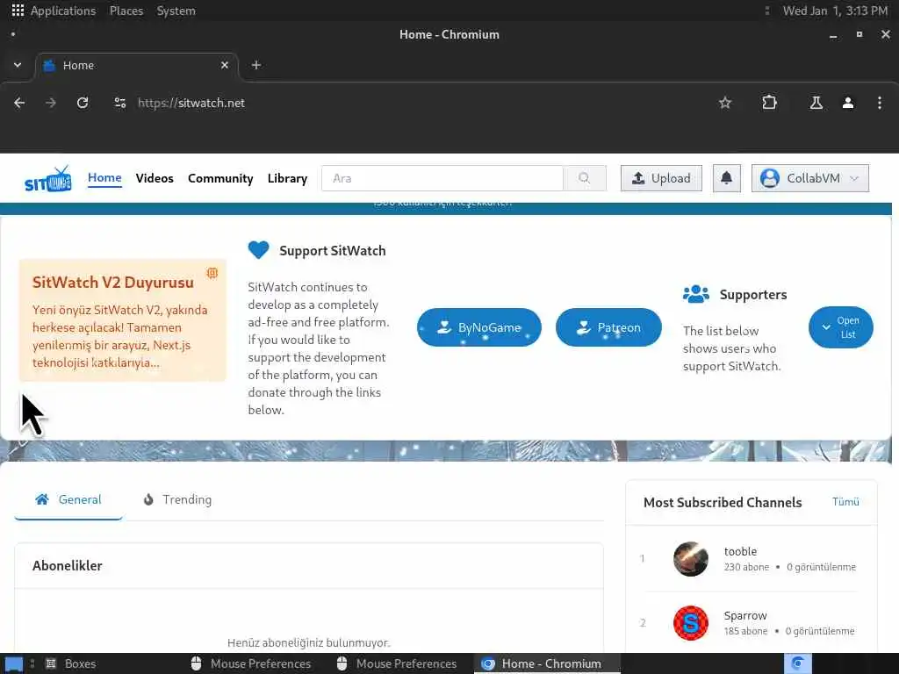Switch to the first Mouse Preferences window
The image size is (899, 674).
pos(251,663)
